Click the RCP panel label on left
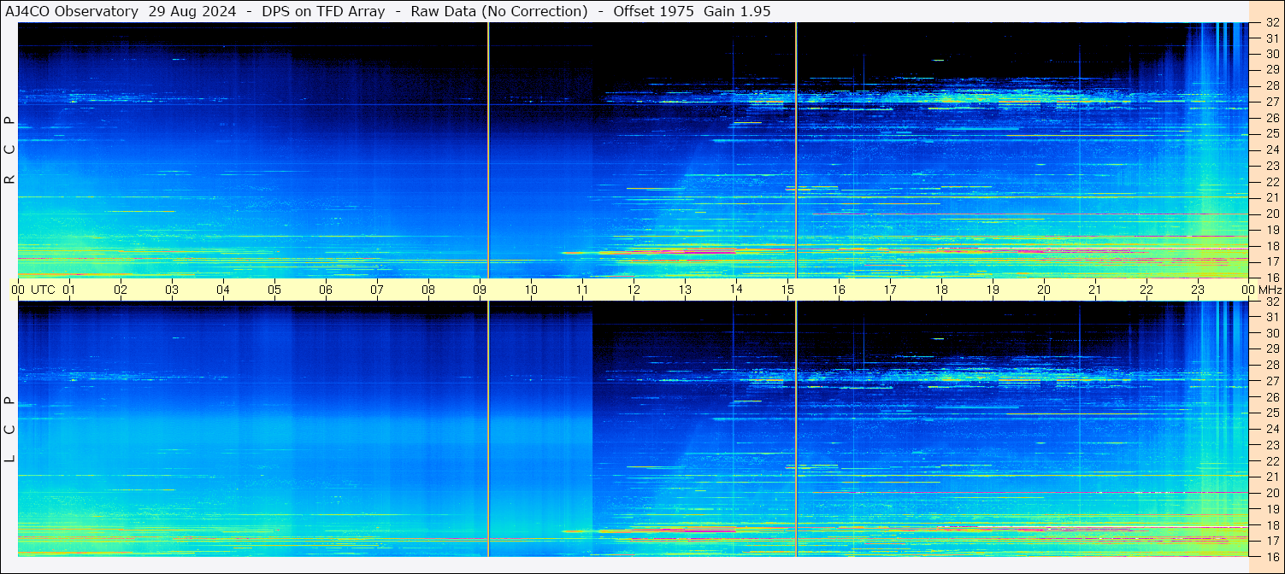The height and width of the screenshot is (574, 1285). [9, 150]
